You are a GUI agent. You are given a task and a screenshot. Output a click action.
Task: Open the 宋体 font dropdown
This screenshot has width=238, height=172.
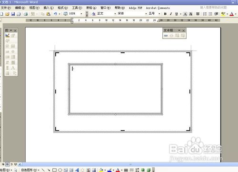(146, 14)
